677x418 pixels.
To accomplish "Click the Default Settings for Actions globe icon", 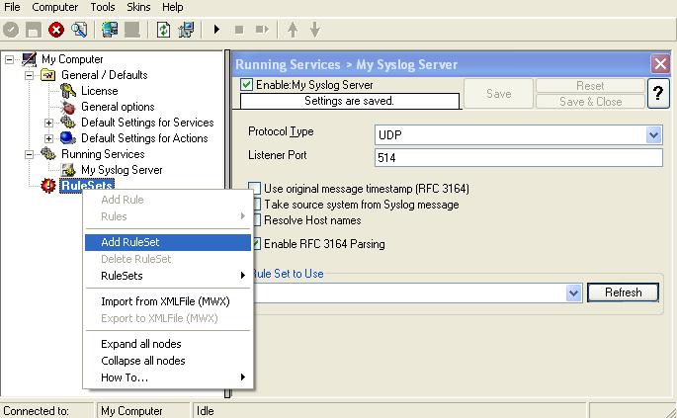I will 68,138.
